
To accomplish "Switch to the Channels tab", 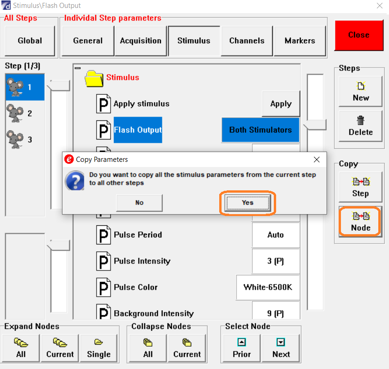I will pyautogui.click(x=247, y=41).
